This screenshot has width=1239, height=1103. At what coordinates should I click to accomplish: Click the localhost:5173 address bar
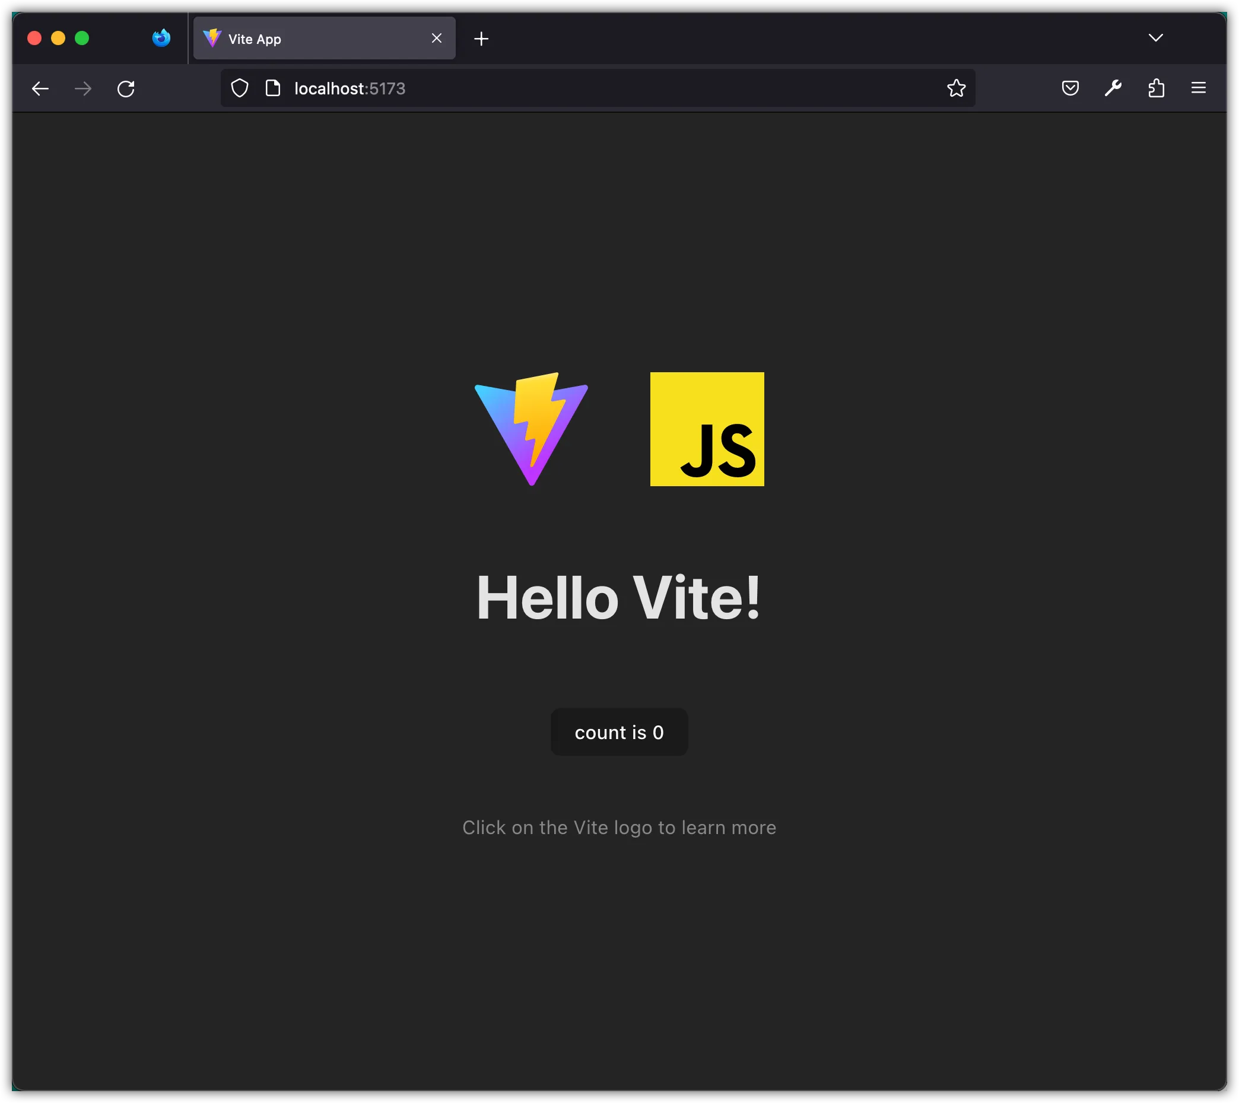click(598, 88)
